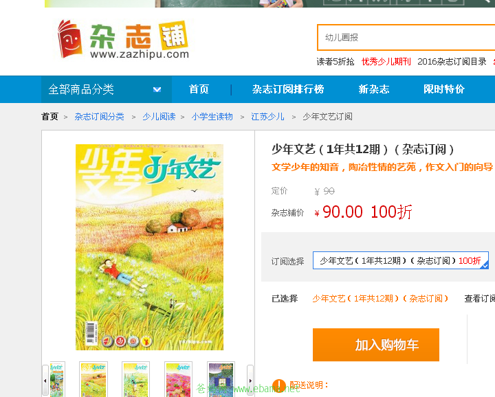Viewport: 495px width, 397px height.
Task: Select the fourth cover thumbnail with pink flowers
Action: click(x=178, y=379)
